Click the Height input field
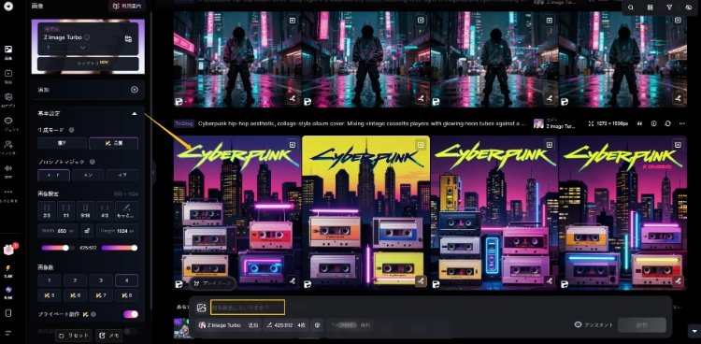The image size is (701, 344). click(x=117, y=231)
